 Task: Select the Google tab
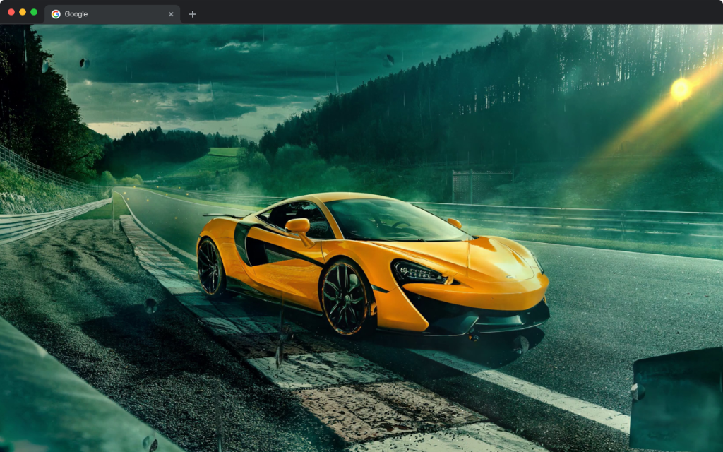(106, 13)
